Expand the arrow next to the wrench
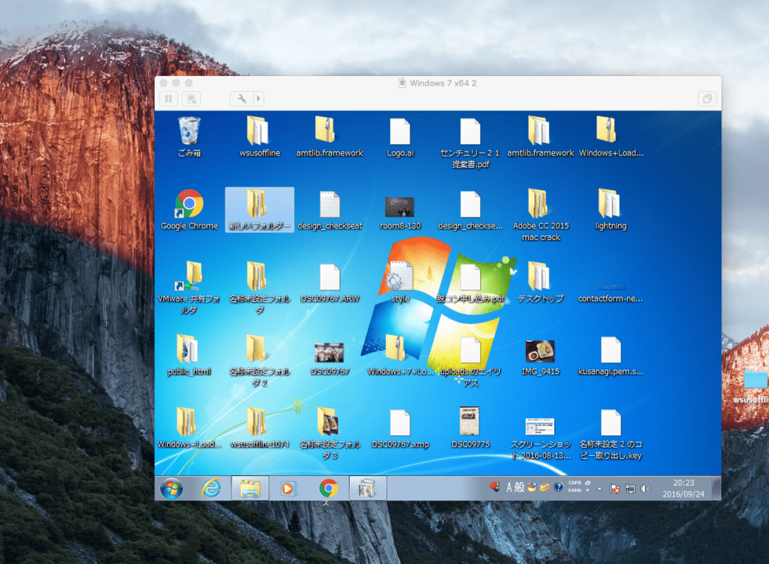The height and width of the screenshot is (564, 769). (x=258, y=99)
